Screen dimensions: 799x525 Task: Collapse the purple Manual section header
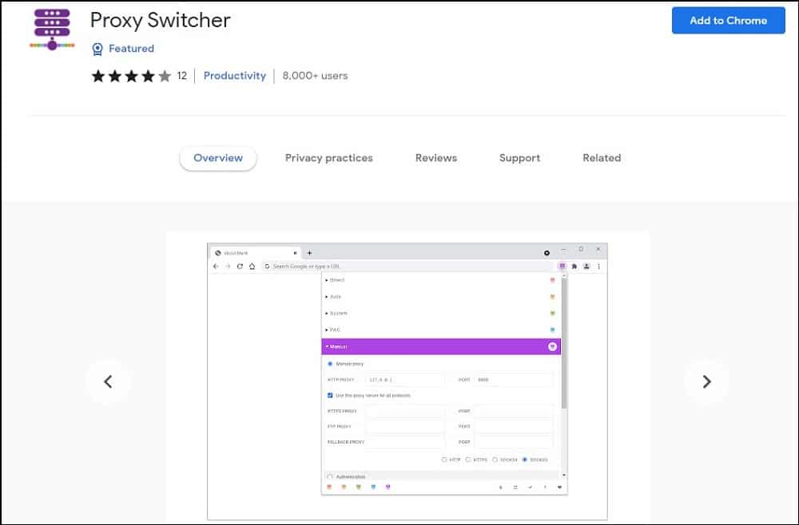click(x=441, y=346)
